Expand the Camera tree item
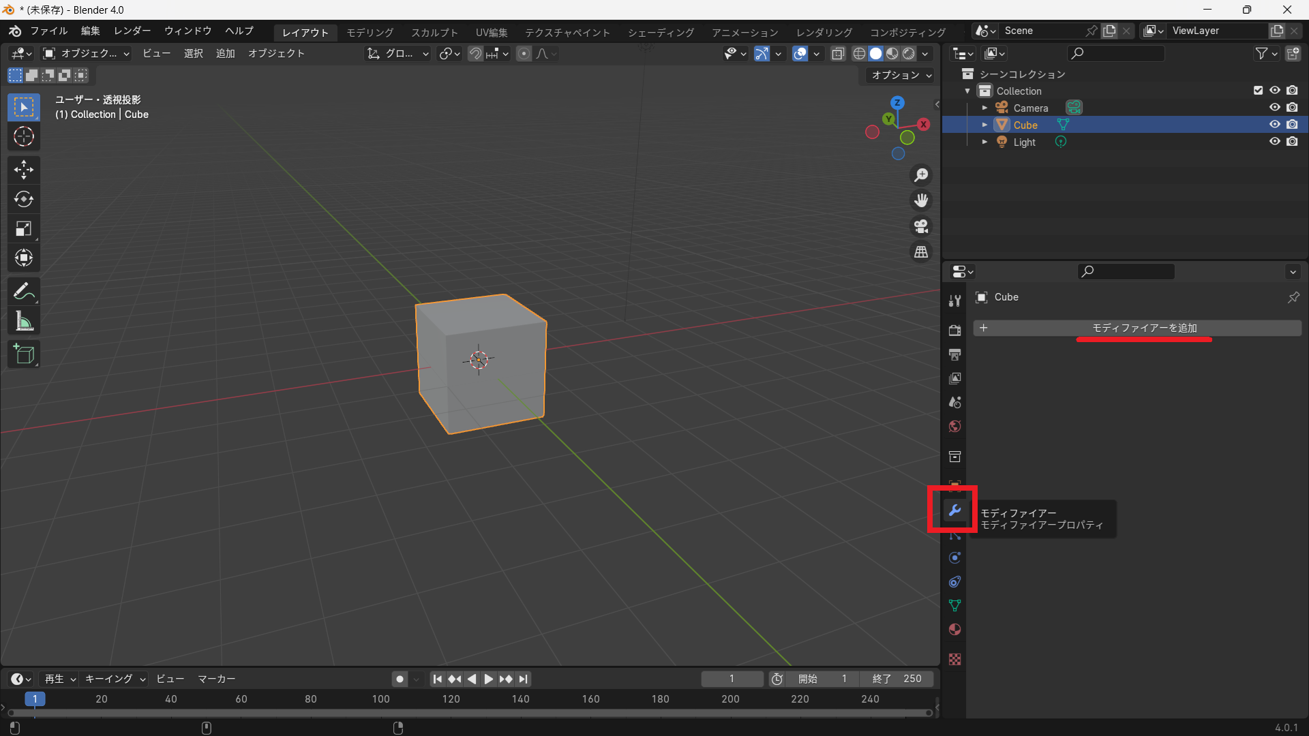This screenshot has height=736, width=1309. 984,108
